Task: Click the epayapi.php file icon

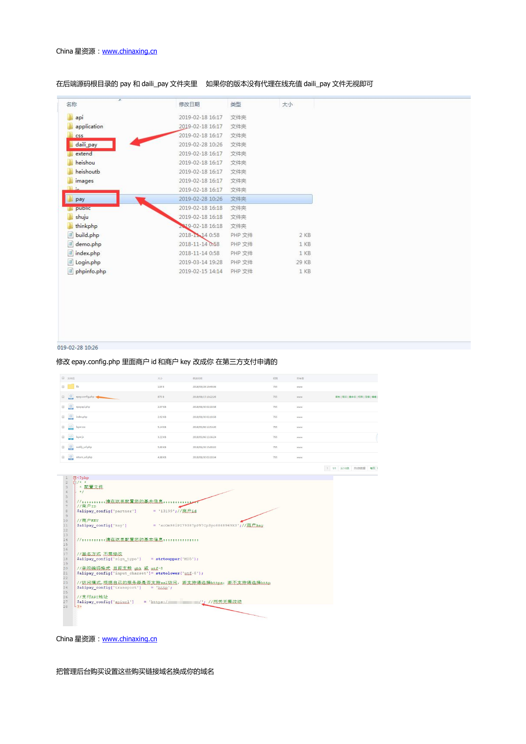Action: (x=71, y=406)
